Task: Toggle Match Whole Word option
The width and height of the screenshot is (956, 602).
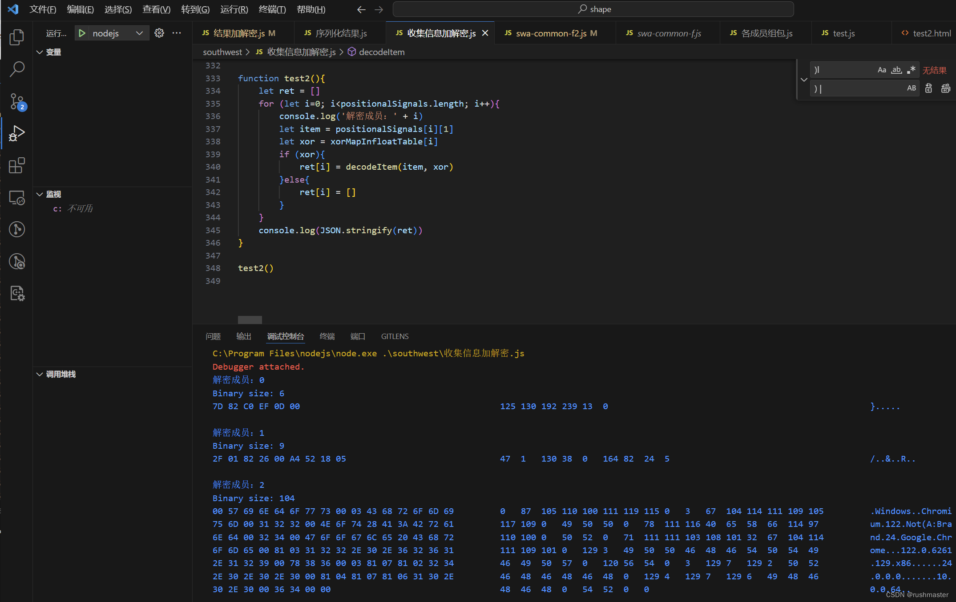Action: click(x=896, y=70)
